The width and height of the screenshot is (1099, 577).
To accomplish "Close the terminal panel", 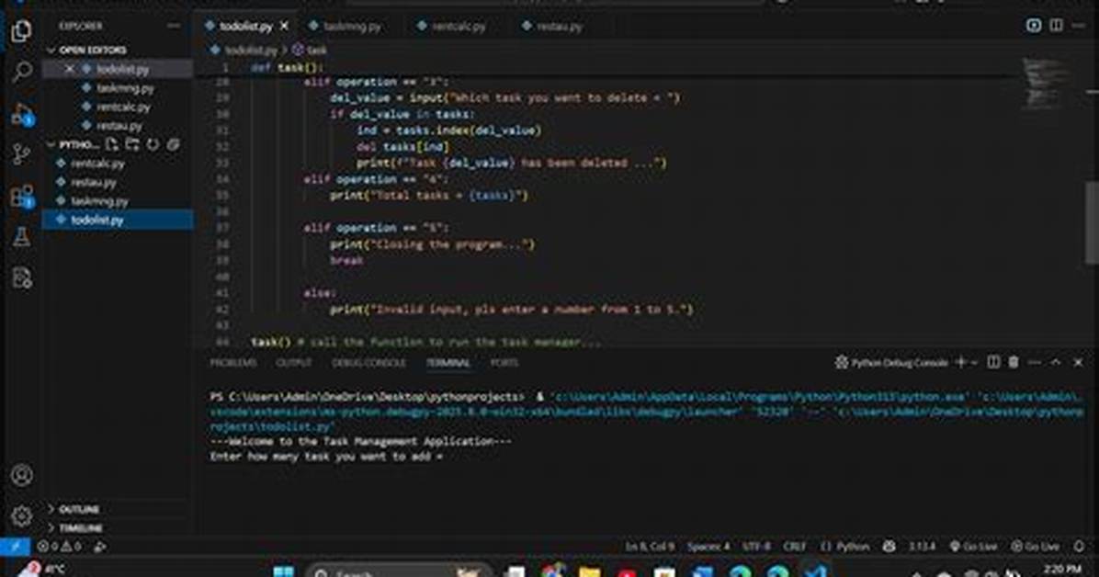I will 1078,362.
